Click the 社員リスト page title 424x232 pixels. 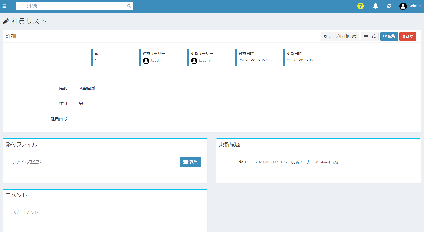(x=29, y=21)
